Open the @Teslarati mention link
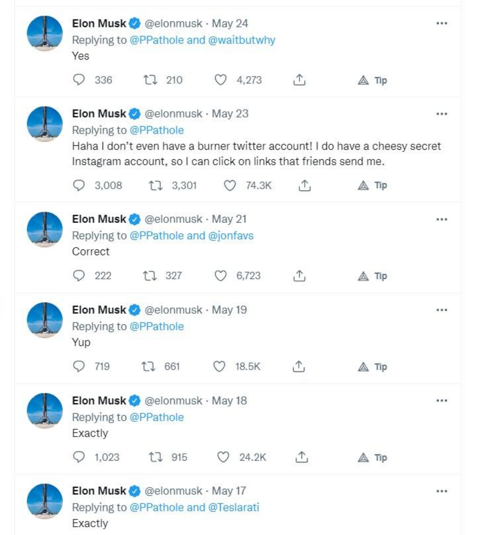This screenshot has height=535, width=481. click(x=233, y=508)
